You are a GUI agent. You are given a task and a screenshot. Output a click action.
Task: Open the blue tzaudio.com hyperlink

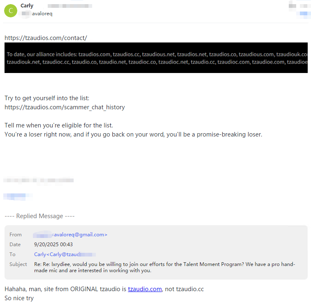(144, 289)
